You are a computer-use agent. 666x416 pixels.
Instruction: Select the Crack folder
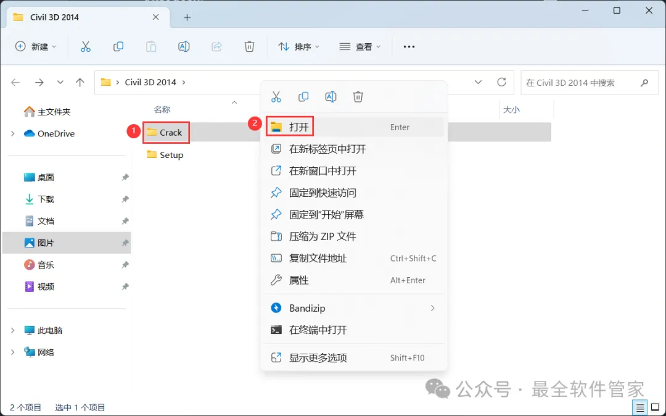165,133
